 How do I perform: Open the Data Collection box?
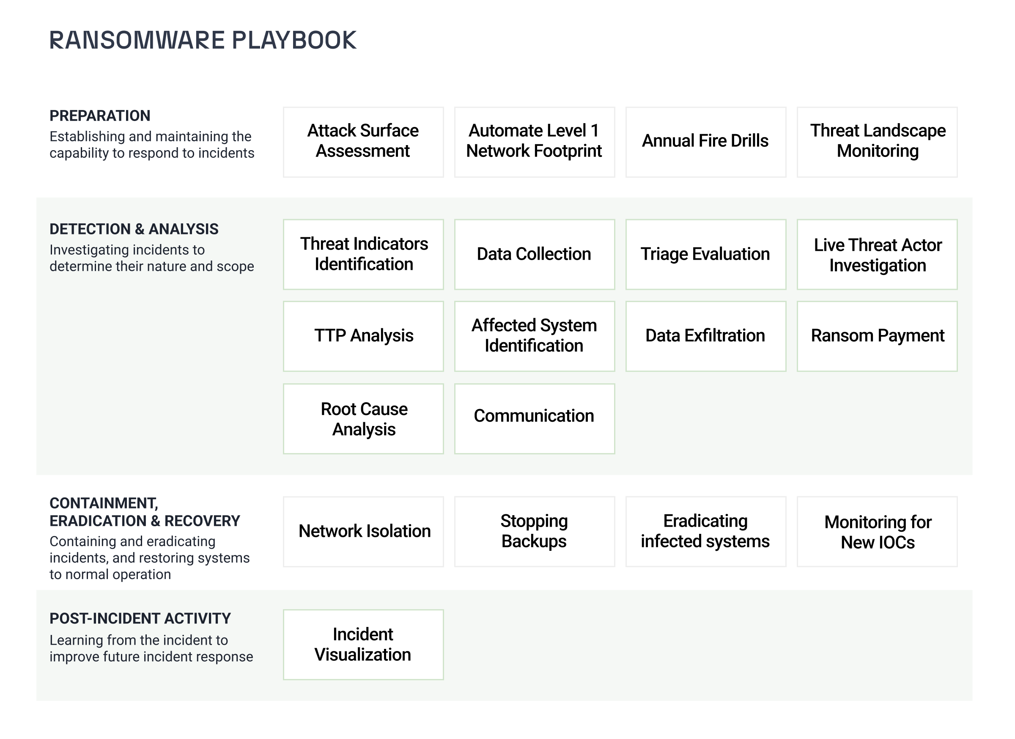534,254
